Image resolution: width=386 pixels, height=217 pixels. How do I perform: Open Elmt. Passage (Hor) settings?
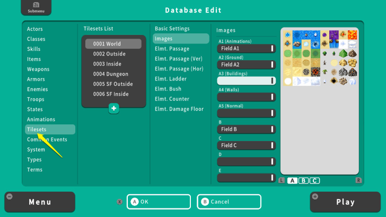(x=179, y=69)
